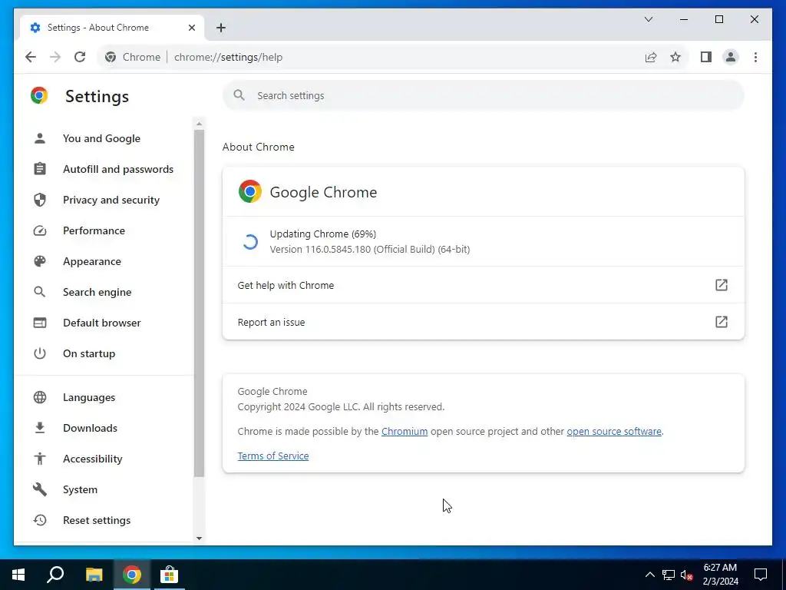Click the Settings page Chrome logo
The image size is (786, 590).
tap(39, 95)
